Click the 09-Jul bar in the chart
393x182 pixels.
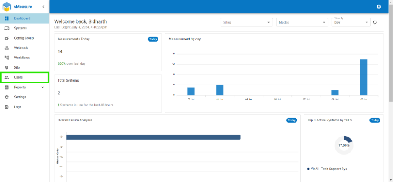[364, 77]
